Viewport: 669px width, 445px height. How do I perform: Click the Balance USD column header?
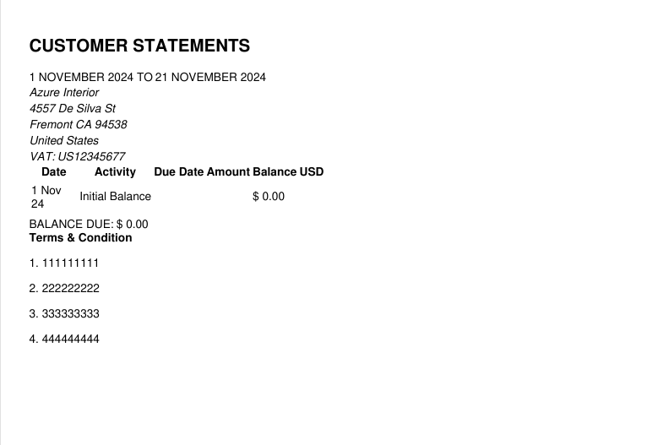[x=288, y=172]
